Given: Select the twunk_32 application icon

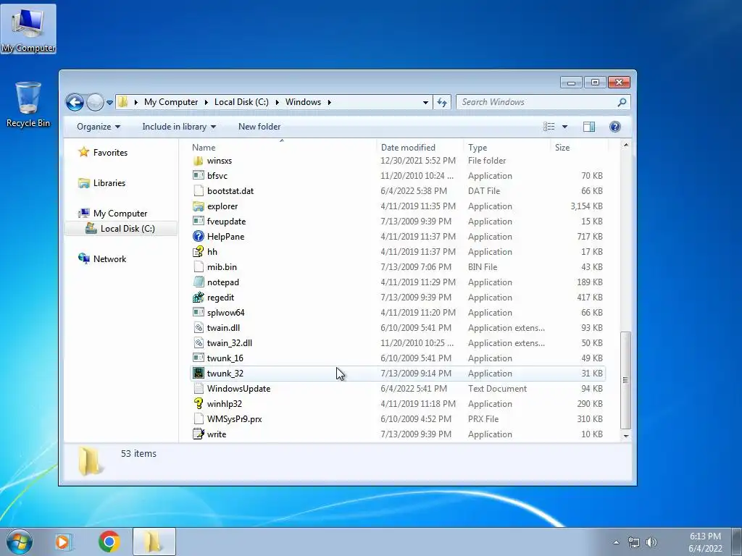Looking at the screenshot, I should [199, 374].
